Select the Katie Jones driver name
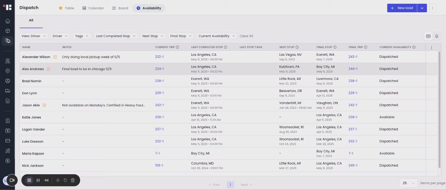 click(31, 117)
